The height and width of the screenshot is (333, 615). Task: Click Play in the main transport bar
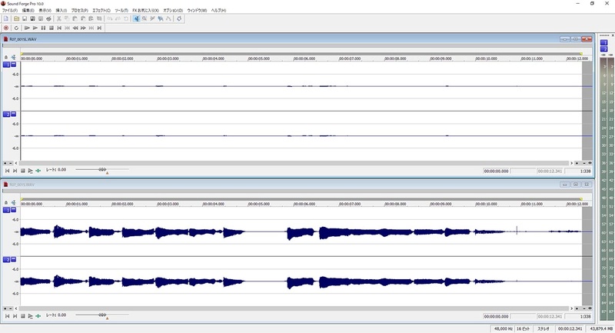(35, 28)
